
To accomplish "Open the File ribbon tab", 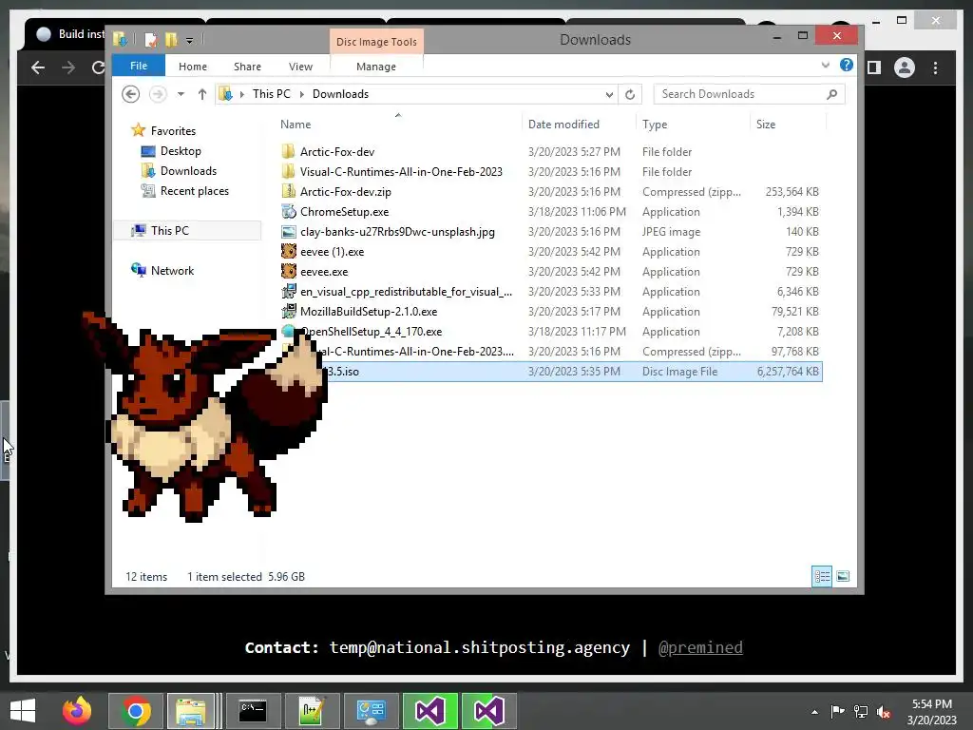I will tap(139, 66).
